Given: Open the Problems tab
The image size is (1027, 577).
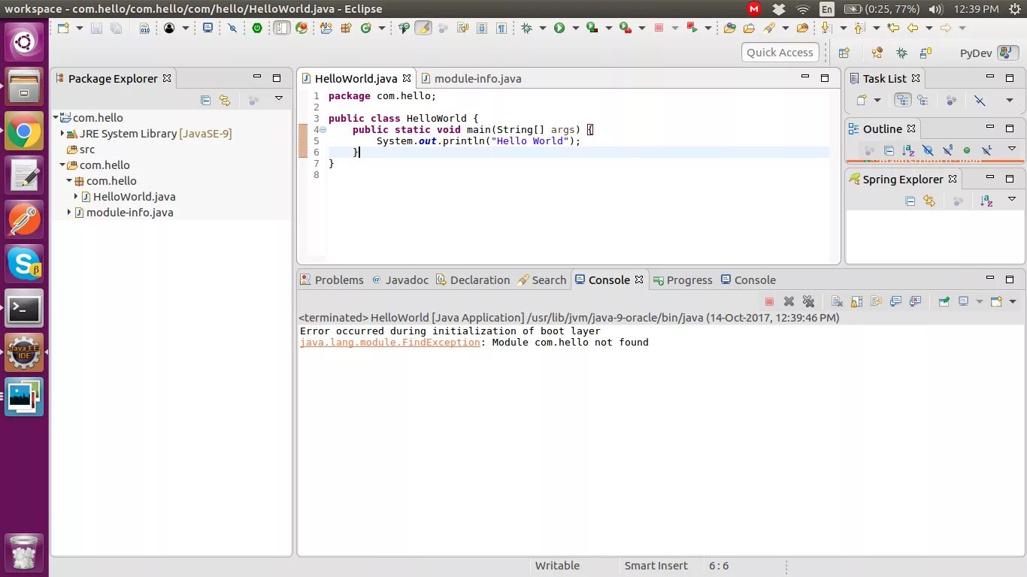Looking at the screenshot, I should click(332, 279).
